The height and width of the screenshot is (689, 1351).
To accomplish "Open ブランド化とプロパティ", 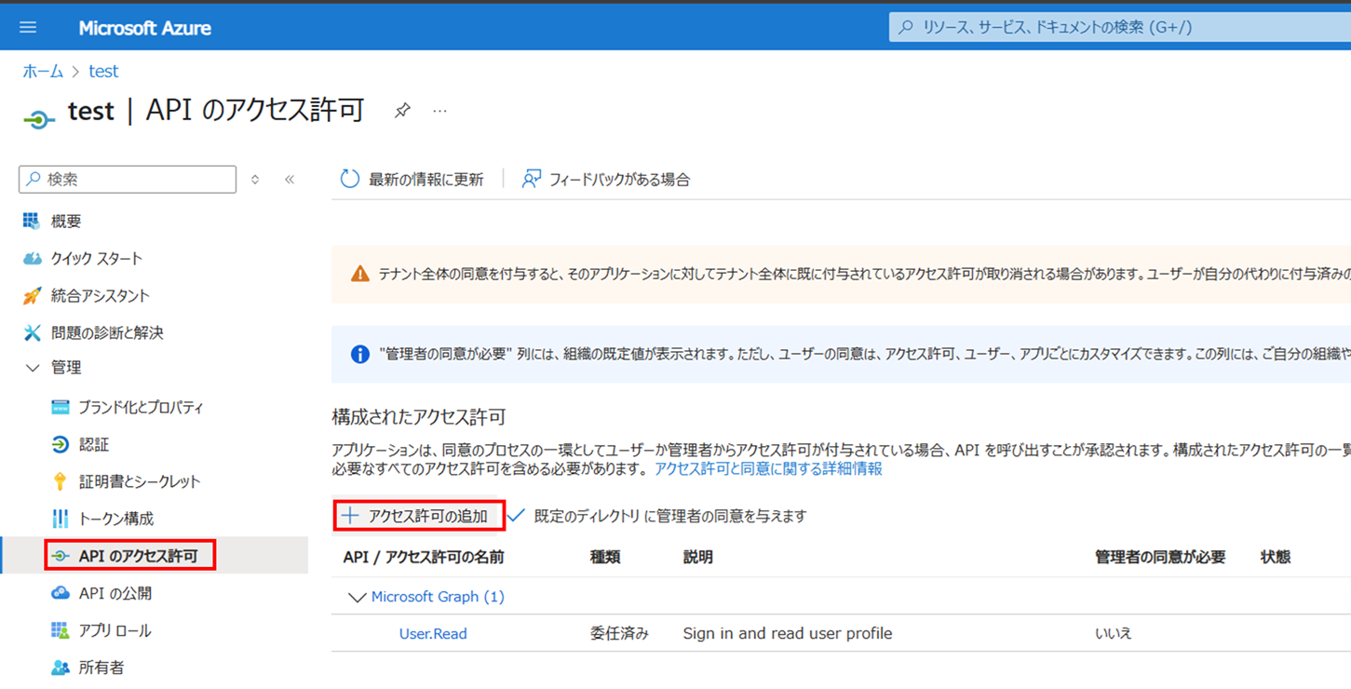I will coord(141,407).
